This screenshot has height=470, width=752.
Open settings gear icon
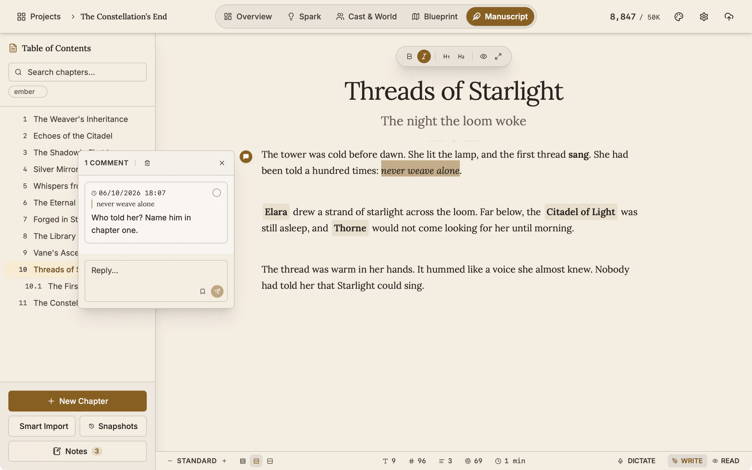point(704,16)
